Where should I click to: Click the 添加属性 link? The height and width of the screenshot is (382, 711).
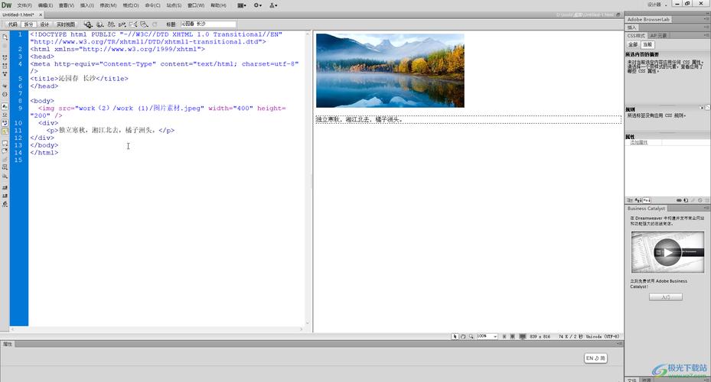(x=639, y=143)
